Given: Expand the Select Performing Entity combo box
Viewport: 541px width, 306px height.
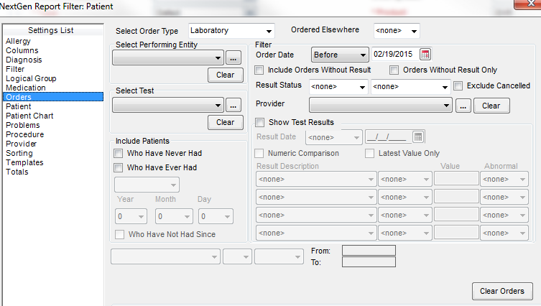Looking at the screenshot, I should (168, 57).
